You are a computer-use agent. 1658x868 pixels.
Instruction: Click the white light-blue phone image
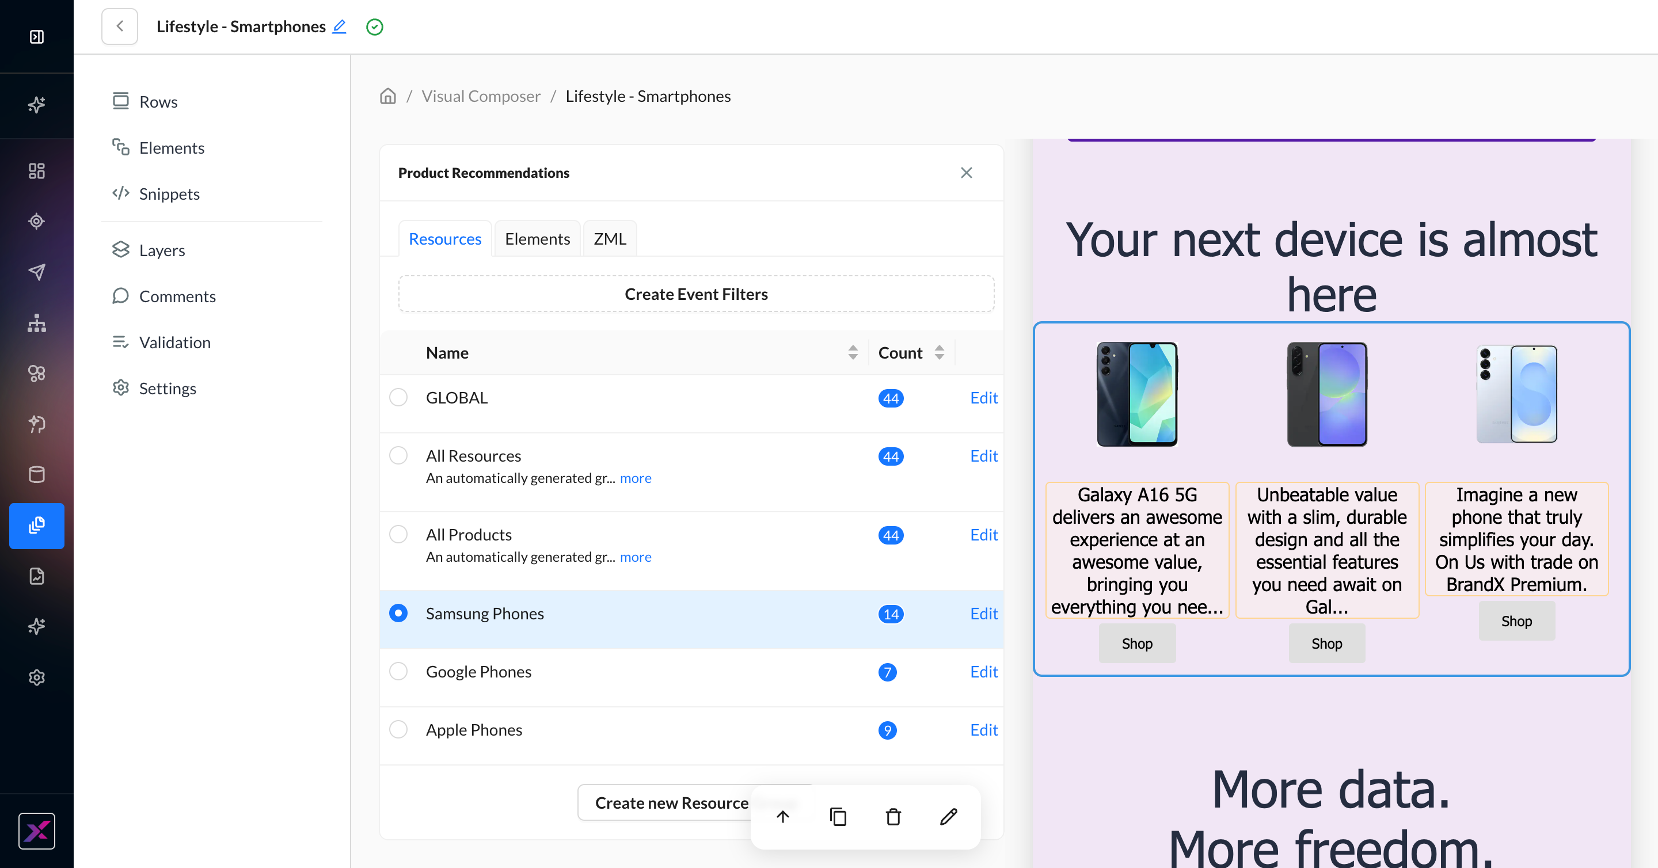(1516, 394)
